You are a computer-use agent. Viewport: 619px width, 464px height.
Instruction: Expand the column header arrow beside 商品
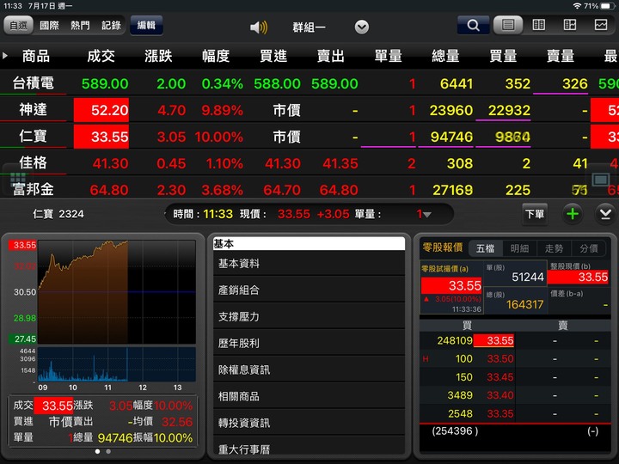5,56
